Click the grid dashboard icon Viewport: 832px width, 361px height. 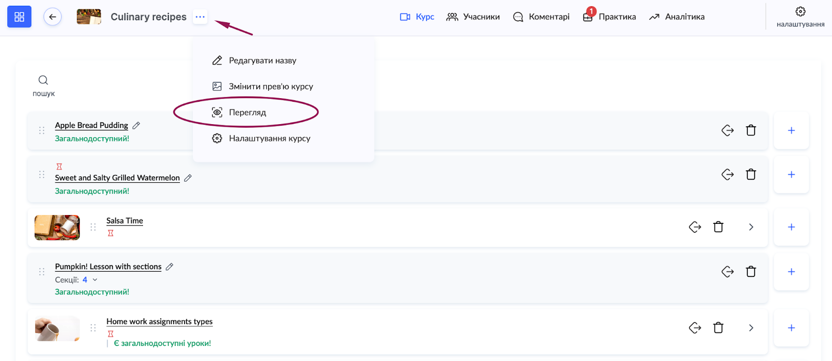(x=19, y=17)
